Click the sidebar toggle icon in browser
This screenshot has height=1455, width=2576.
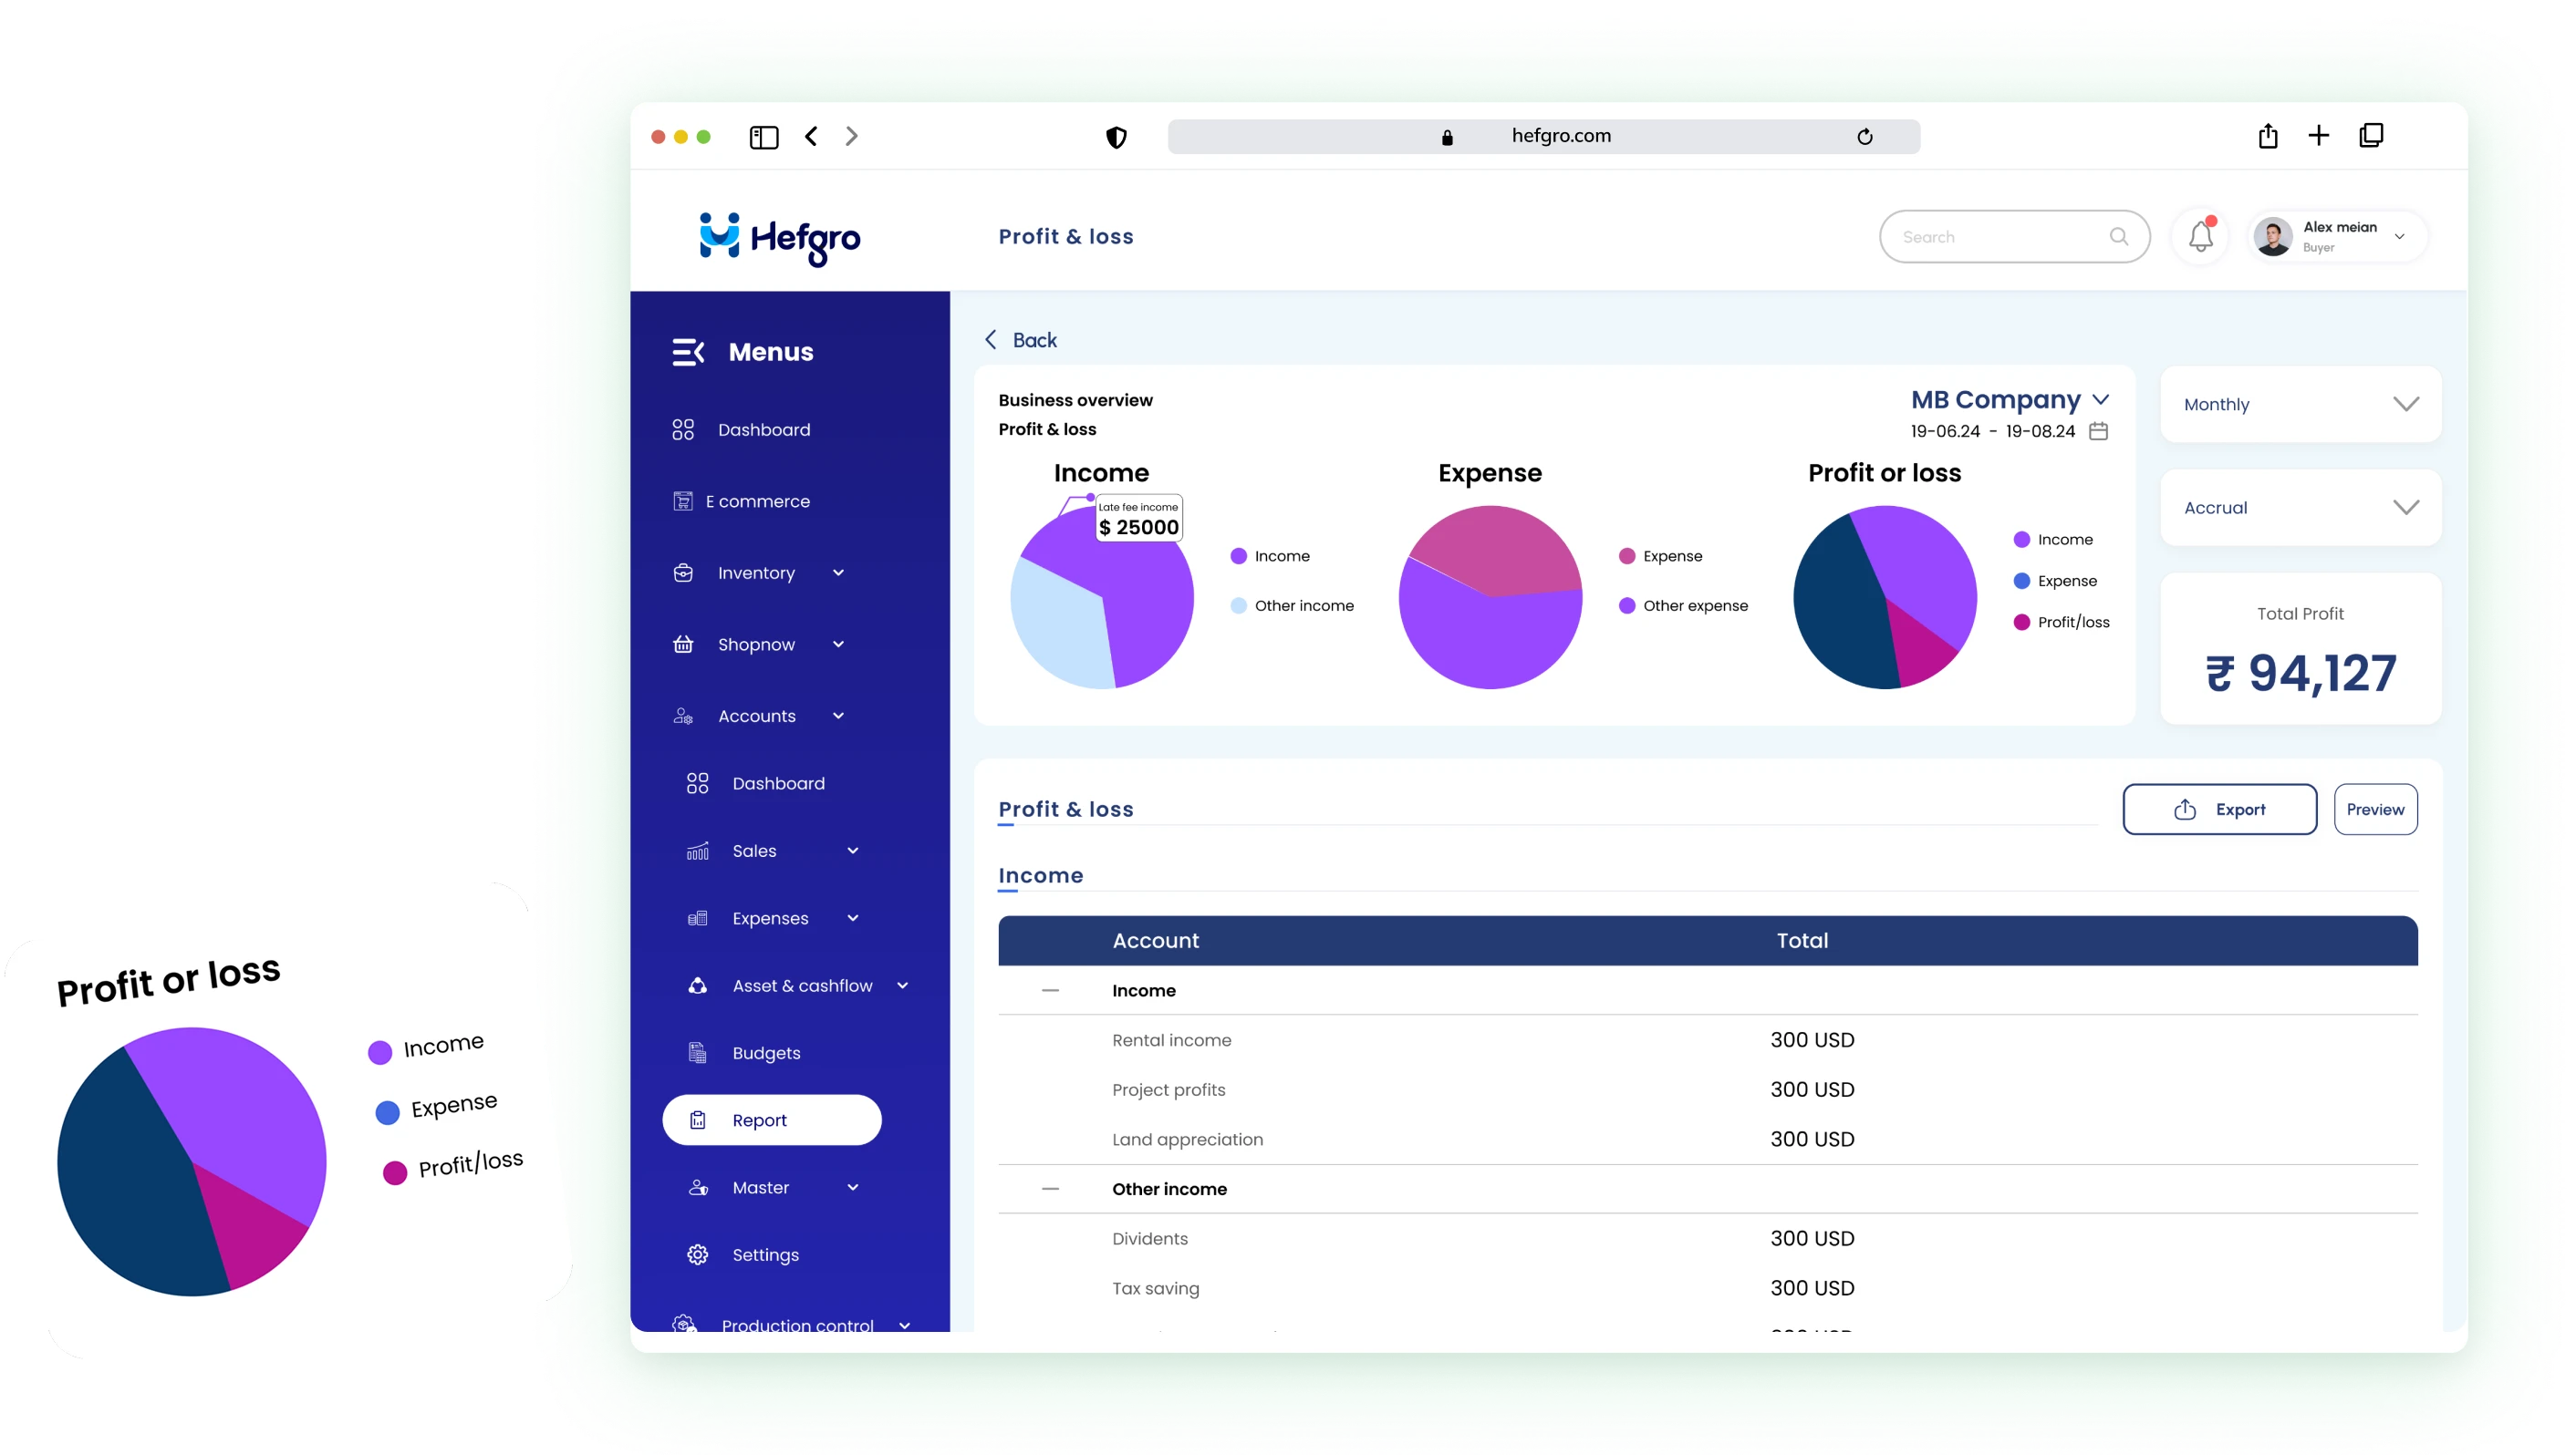pos(764,137)
